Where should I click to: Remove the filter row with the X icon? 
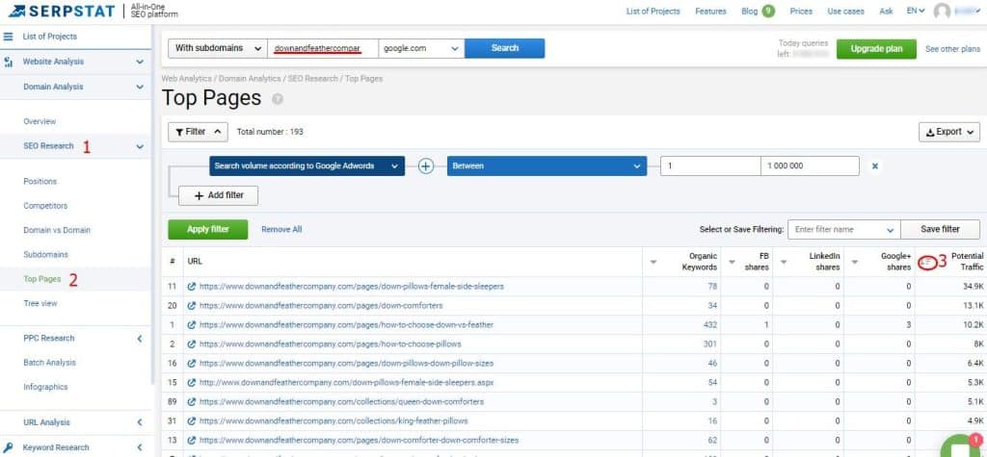coord(875,166)
